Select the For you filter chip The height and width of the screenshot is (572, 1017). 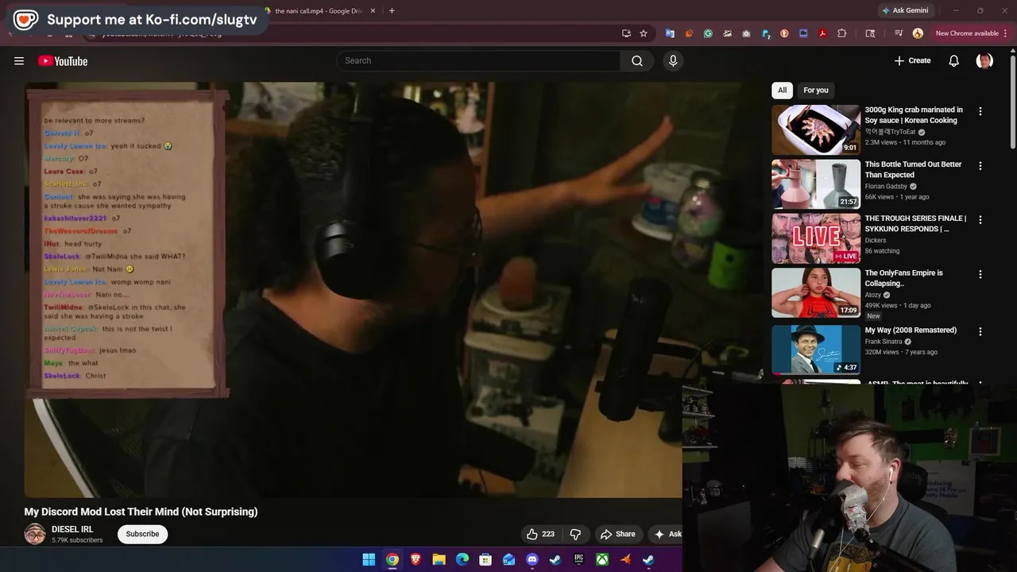pyautogui.click(x=815, y=90)
